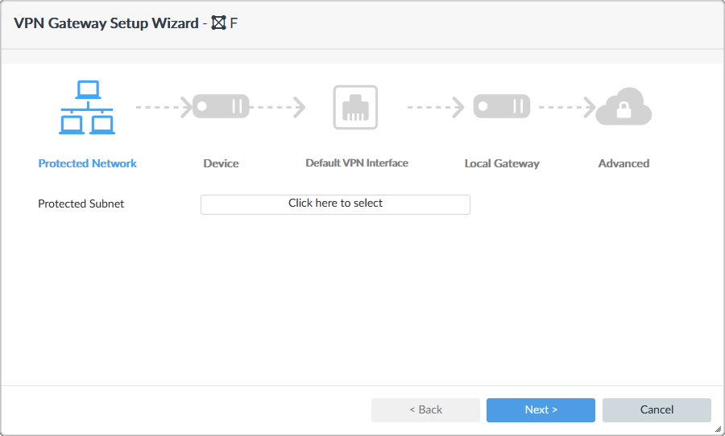Image resolution: width=725 pixels, height=436 pixels.
Task: Open the Protected Subnet selector
Action: click(335, 204)
